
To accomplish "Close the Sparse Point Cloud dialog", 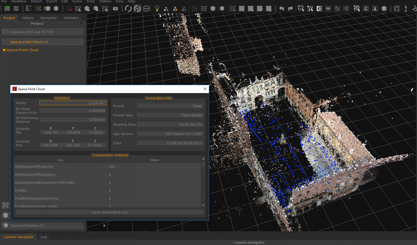I will pyautogui.click(x=205, y=89).
